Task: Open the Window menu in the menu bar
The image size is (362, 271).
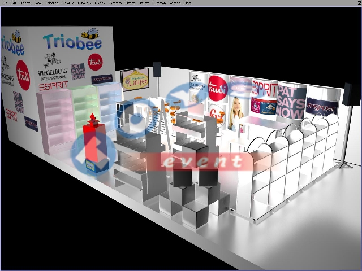Action: click(175, 3)
